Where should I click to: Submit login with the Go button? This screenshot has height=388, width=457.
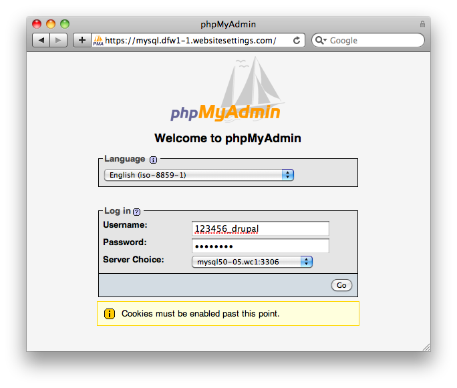click(x=341, y=285)
